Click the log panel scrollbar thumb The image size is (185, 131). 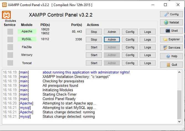[x=179, y=105]
